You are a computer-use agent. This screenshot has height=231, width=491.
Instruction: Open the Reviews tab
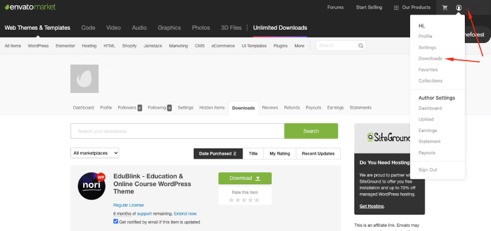tap(270, 108)
